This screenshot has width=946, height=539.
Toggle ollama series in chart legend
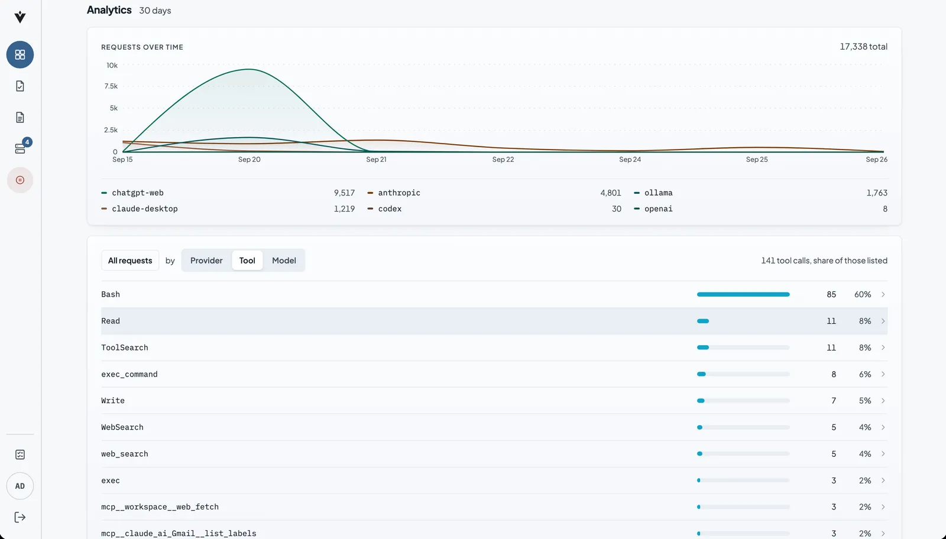[x=760, y=193]
